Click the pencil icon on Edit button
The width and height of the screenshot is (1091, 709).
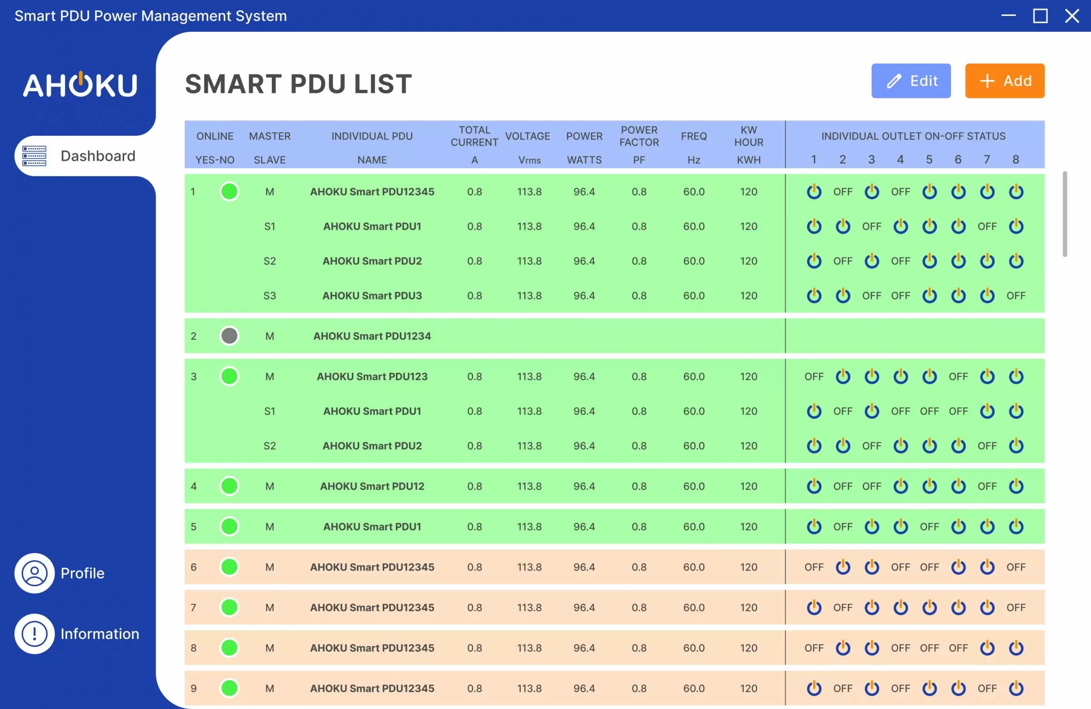894,81
